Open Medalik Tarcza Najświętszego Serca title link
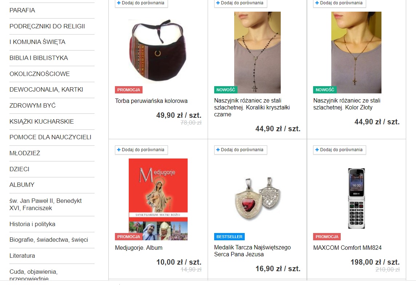 coord(252,251)
